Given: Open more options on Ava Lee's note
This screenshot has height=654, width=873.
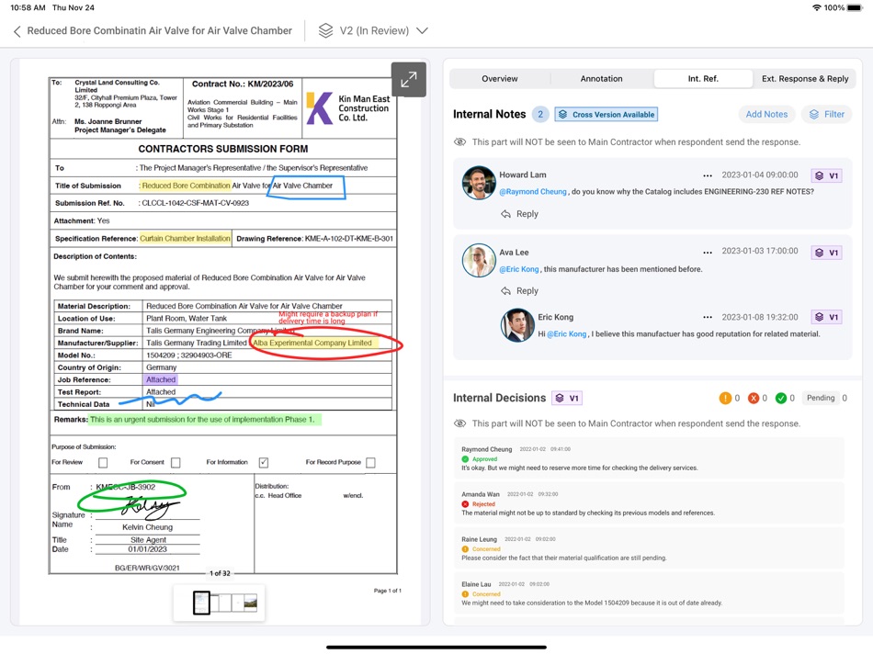Looking at the screenshot, I should (x=707, y=252).
